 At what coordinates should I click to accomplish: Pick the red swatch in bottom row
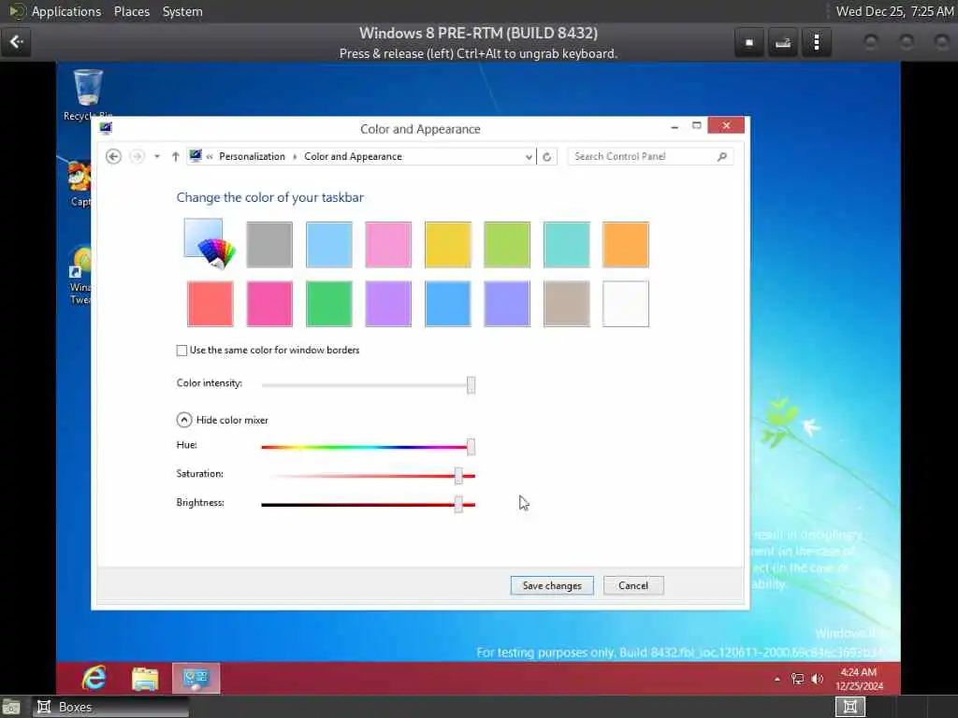[210, 304]
